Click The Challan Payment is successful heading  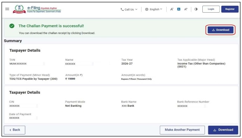click(51, 26)
